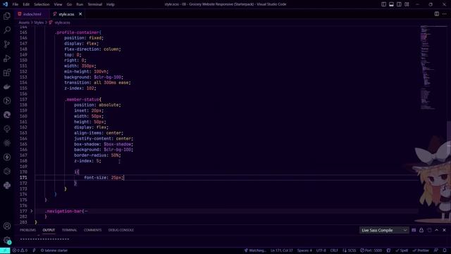Image resolution: width=451 pixels, height=254 pixels.
Task: Open the View menu
Action: coord(58,4)
